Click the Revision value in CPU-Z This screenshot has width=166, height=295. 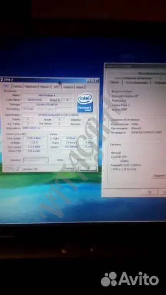(89, 124)
